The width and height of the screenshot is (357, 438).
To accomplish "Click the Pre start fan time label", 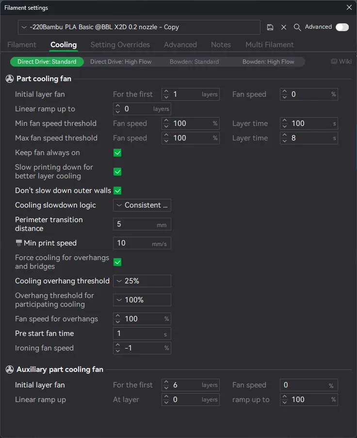I will tap(44, 333).
